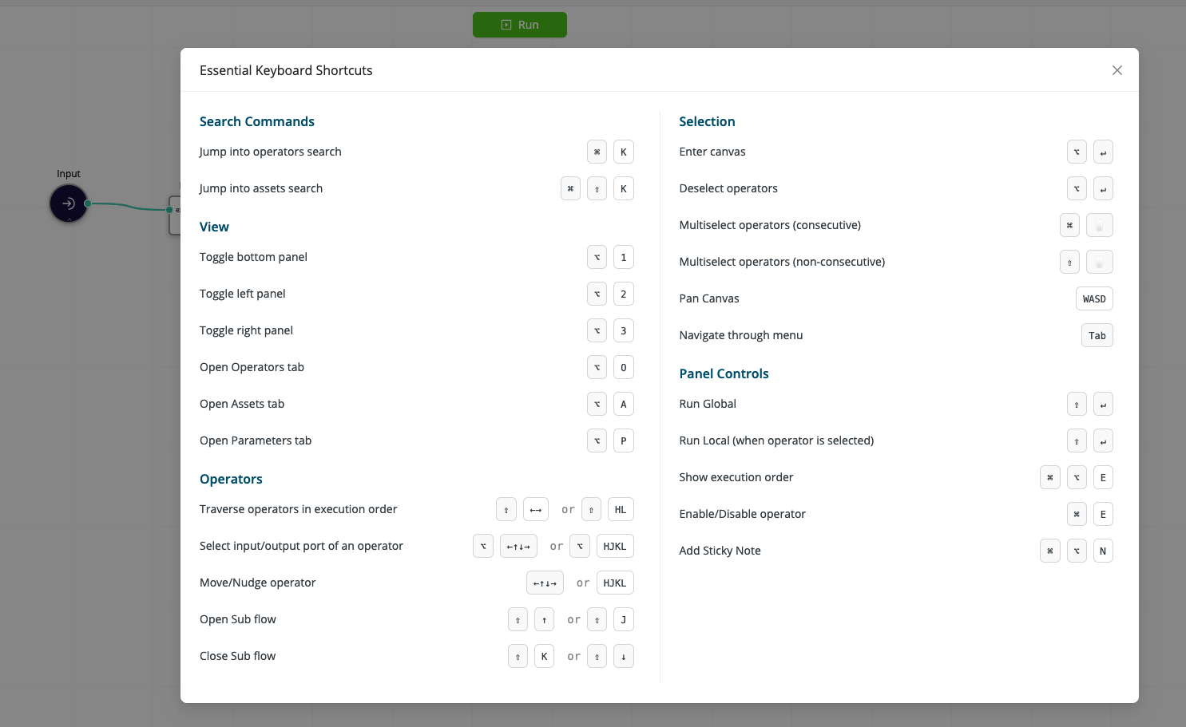Click the HJKL badge for selecting operator ports
Image resolution: width=1186 pixels, height=727 pixels.
(615, 546)
